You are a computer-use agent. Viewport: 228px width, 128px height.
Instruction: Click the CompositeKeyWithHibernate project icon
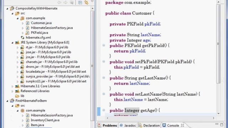point(12,9)
